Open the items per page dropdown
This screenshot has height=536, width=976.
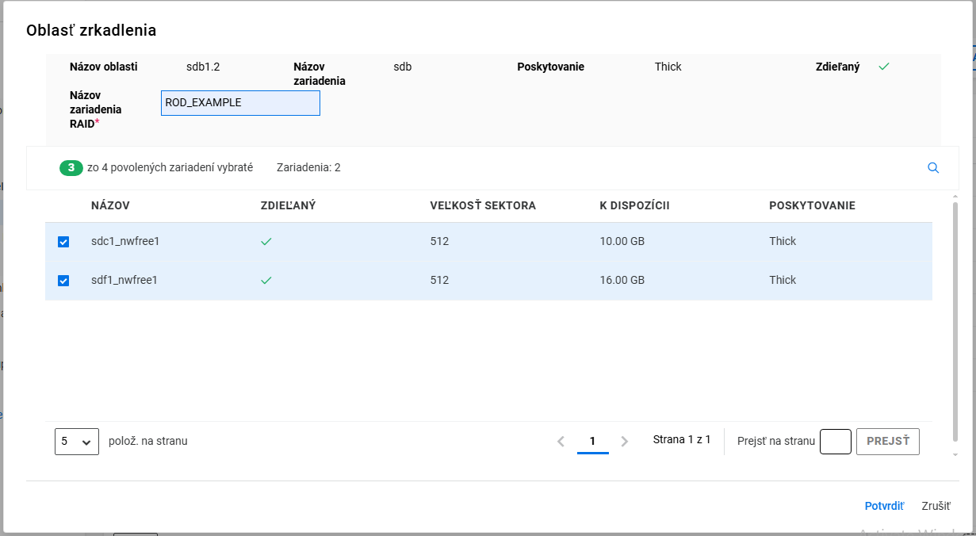[76, 442]
